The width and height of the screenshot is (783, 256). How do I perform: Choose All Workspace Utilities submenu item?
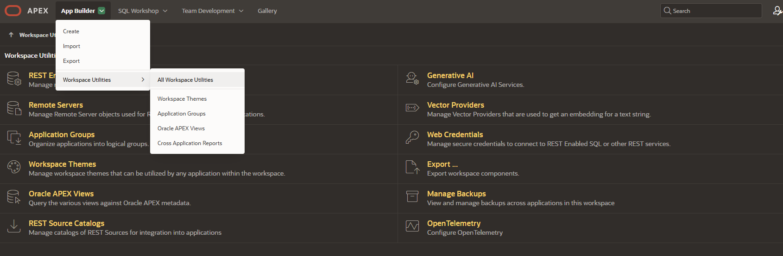197,80
